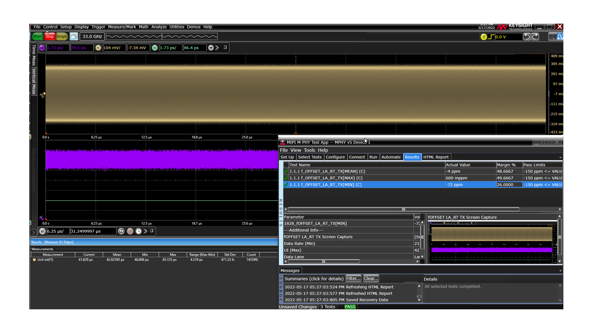The height and width of the screenshot is (333, 593).
Task: Click the Clear... button in Messages
Action: (x=371, y=279)
